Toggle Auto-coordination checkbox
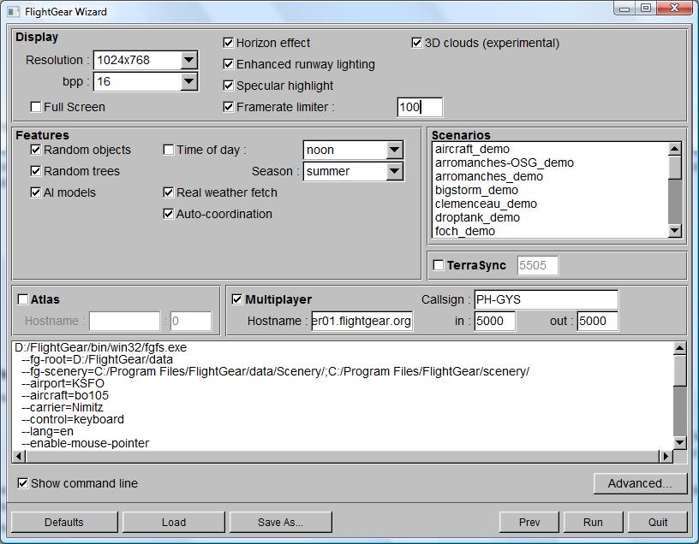Image resolution: width=699 pixels, height=544 pixels. pos(169,214)
